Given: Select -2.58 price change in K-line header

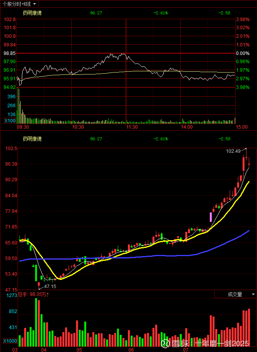Looking at the screenshot, I should 224,139.
